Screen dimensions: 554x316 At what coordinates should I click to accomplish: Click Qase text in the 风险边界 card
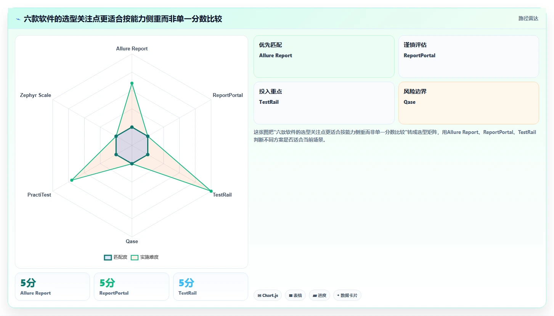pyautogui.click(x=409, y=102)
